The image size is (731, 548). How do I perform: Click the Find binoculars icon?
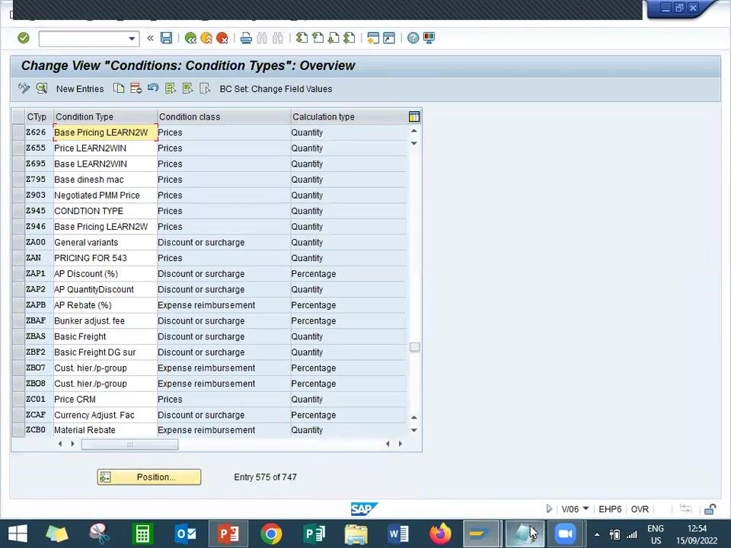point(262,38)
